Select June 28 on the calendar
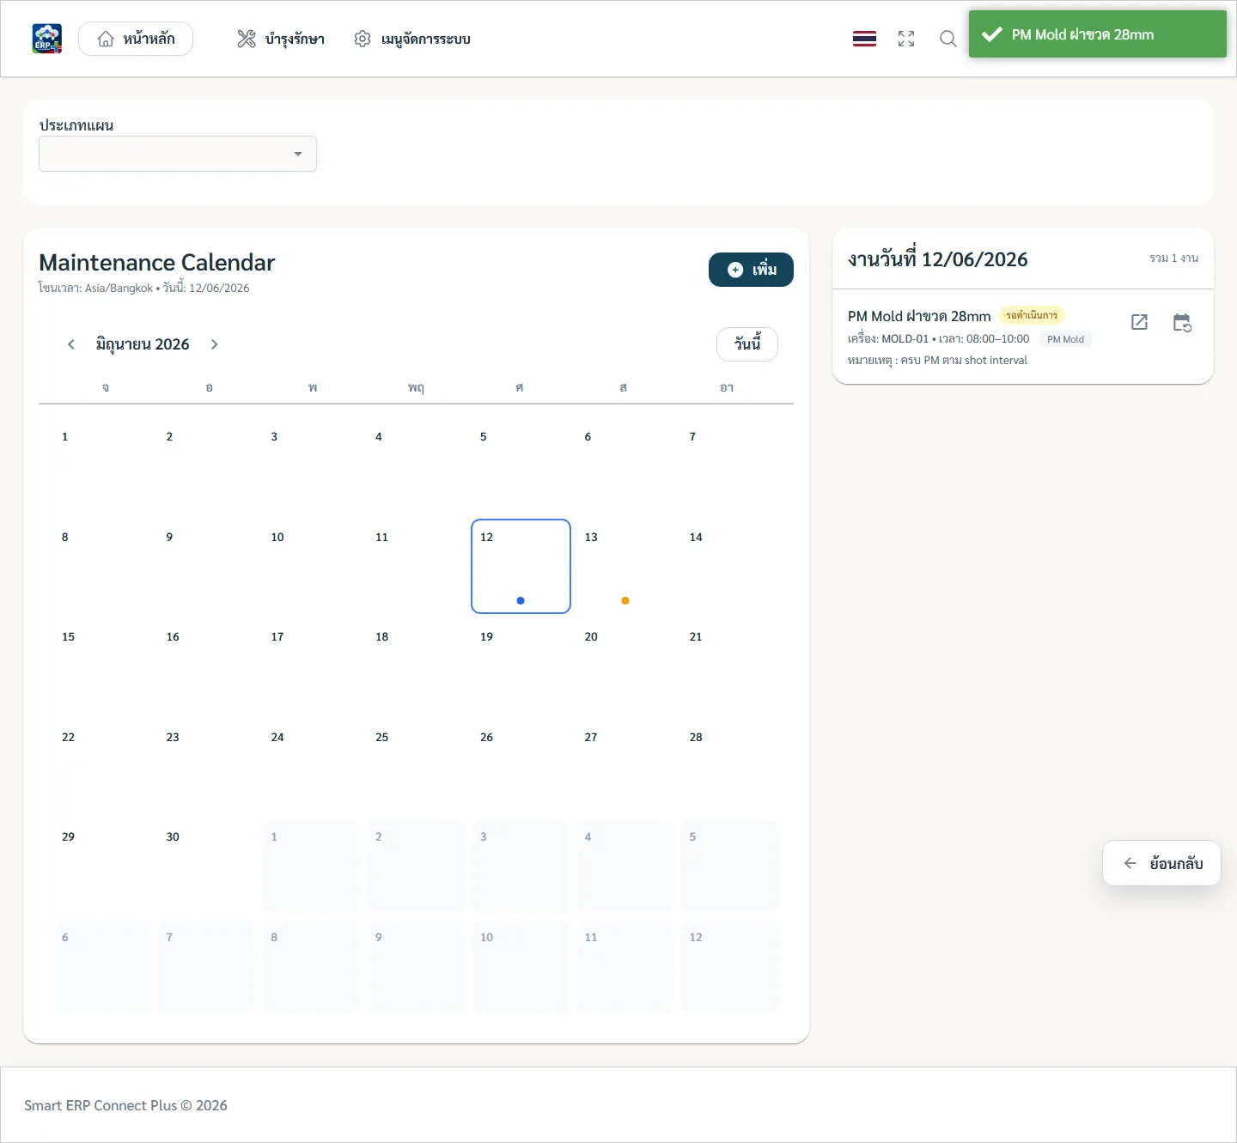 click(x=730, y=766)
